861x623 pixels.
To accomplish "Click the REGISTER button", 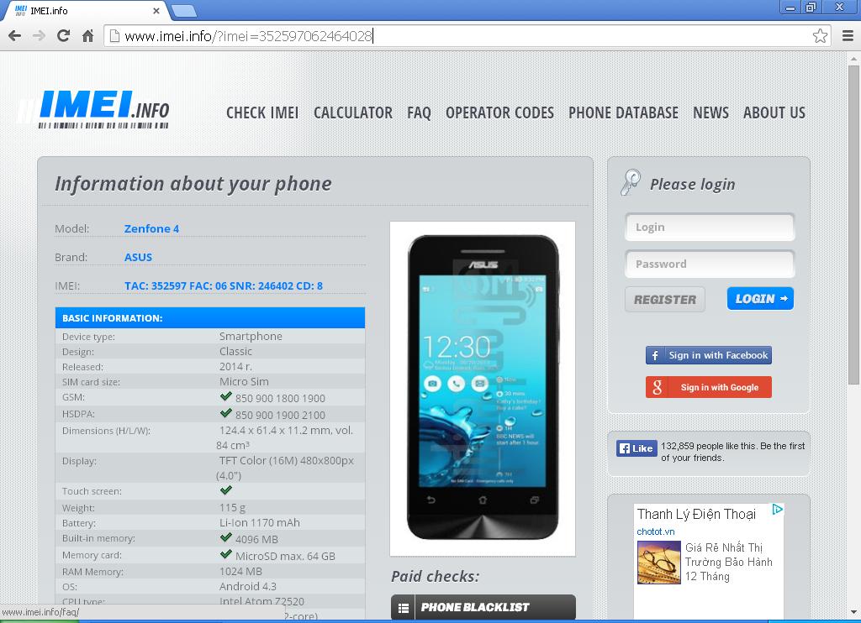I will coord(665,300).
